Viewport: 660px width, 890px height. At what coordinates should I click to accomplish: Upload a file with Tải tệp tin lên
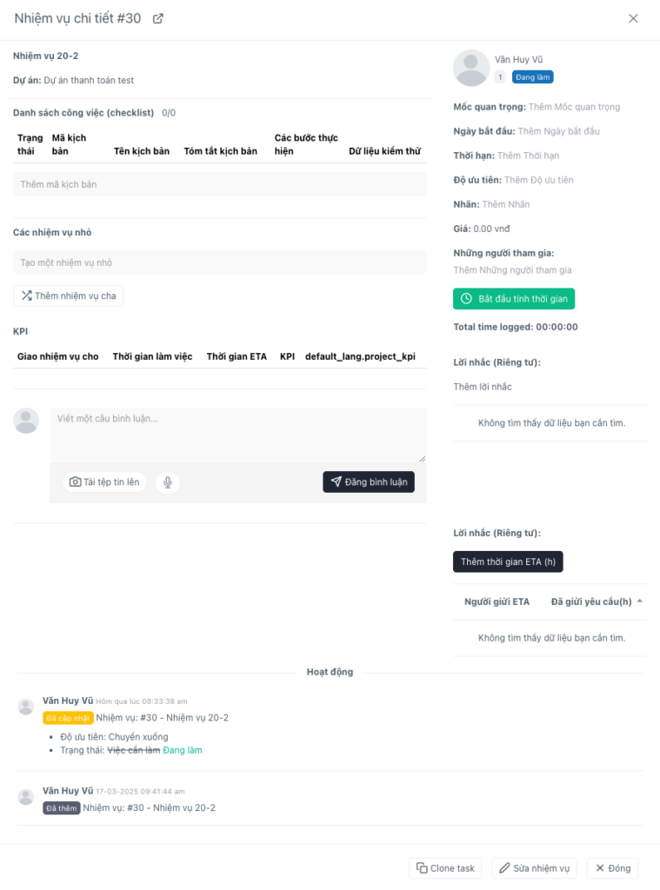pos(104,482)
